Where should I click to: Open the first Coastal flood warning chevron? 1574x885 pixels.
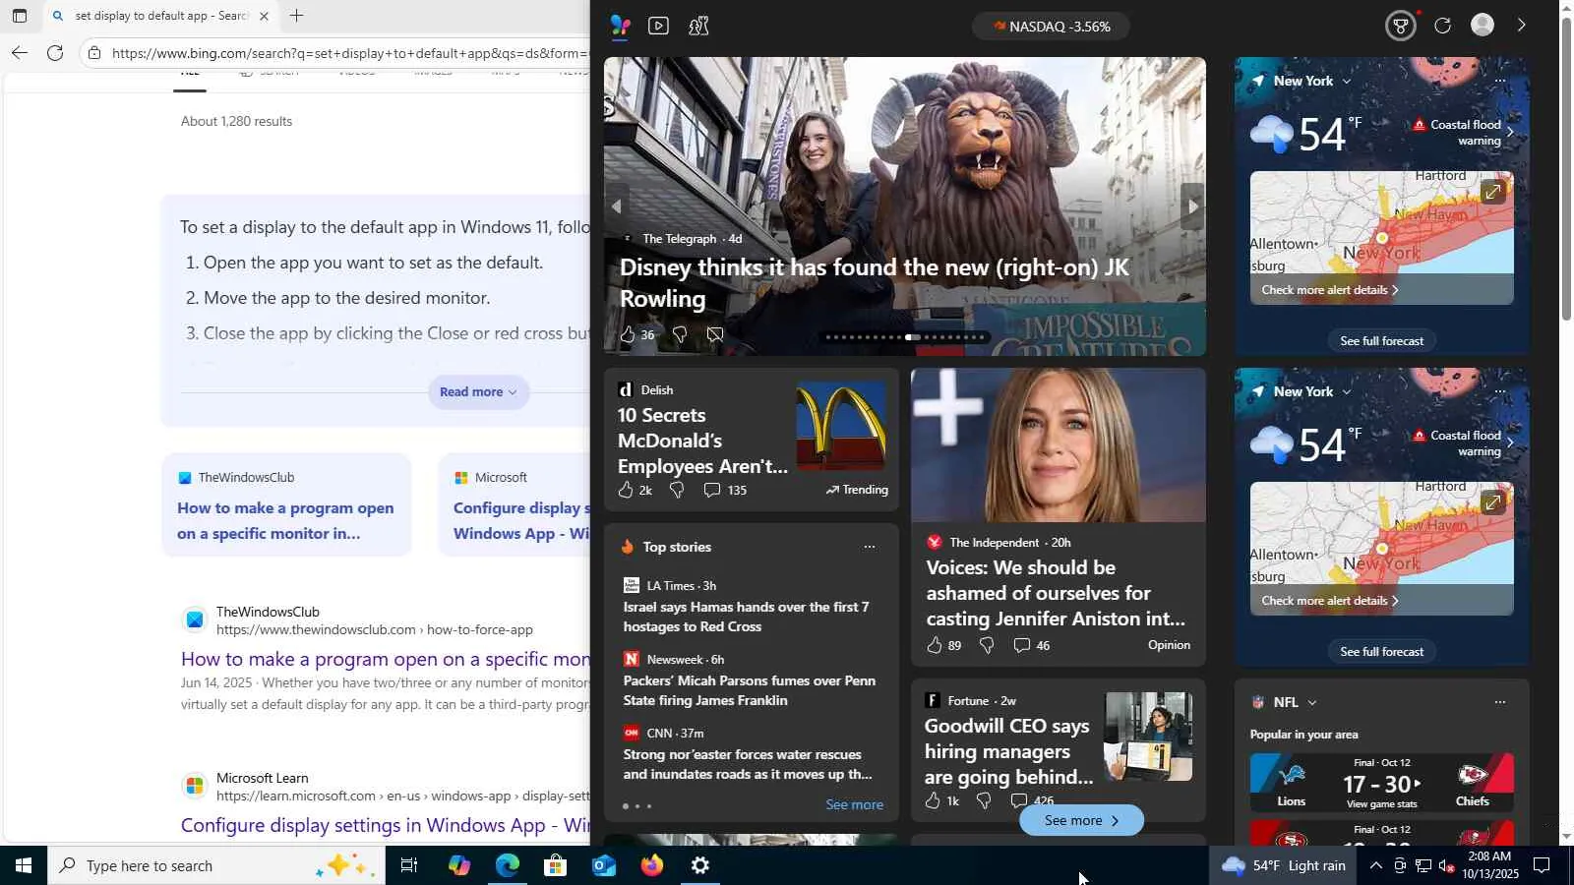[1510, 133]
